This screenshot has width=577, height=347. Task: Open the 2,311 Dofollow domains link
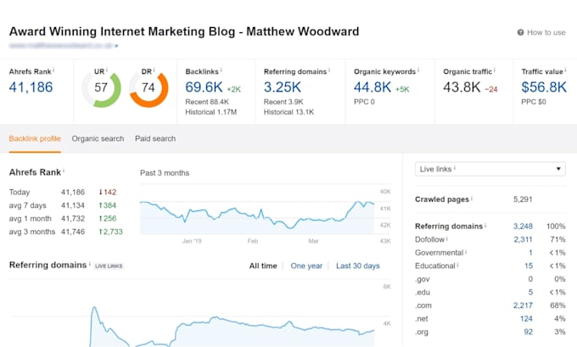point(523,239)
